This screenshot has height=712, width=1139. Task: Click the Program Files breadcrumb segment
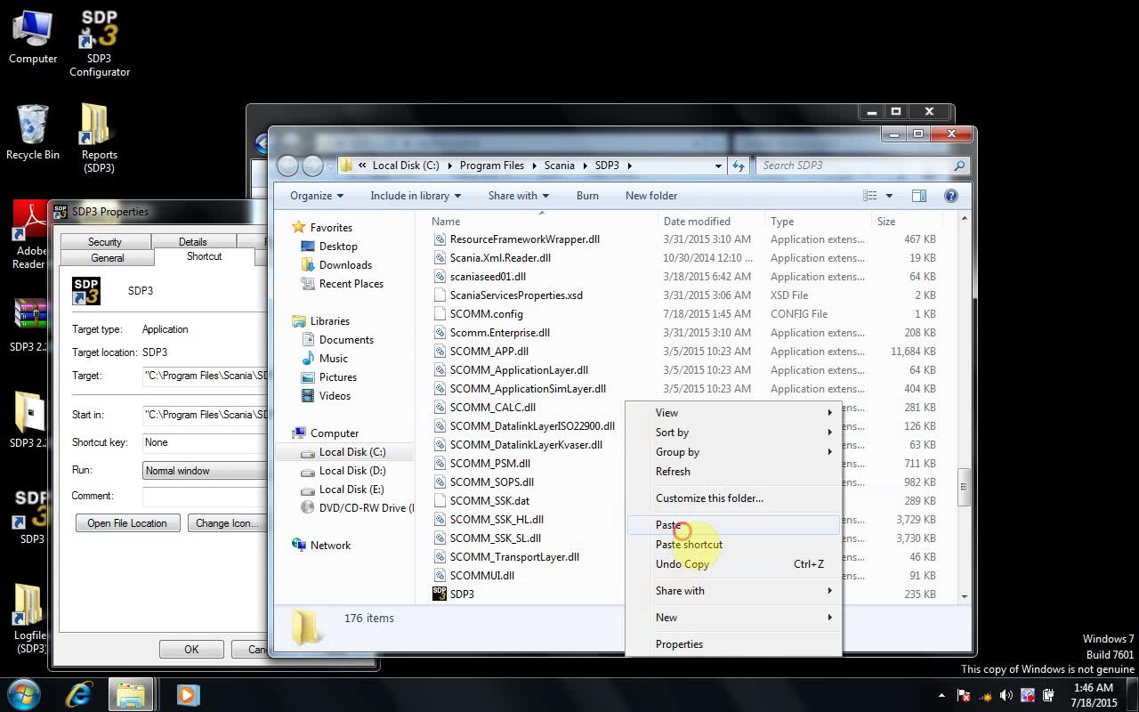click(492, 166)
